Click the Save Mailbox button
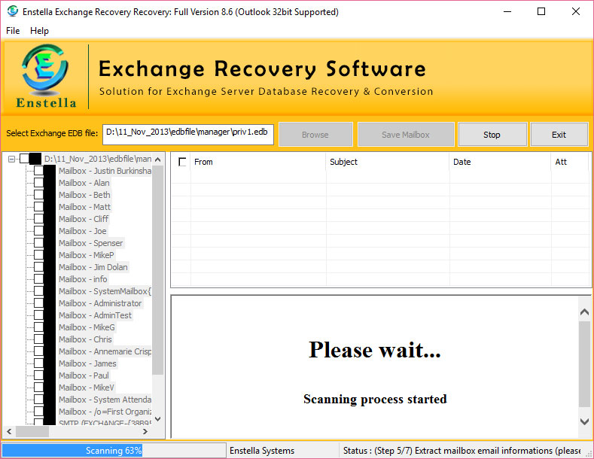The height and width of the screenshot is (459, 594). pos(406,135)
